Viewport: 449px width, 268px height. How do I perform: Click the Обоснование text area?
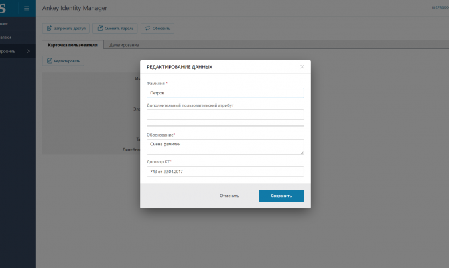(x=225, y=147)
